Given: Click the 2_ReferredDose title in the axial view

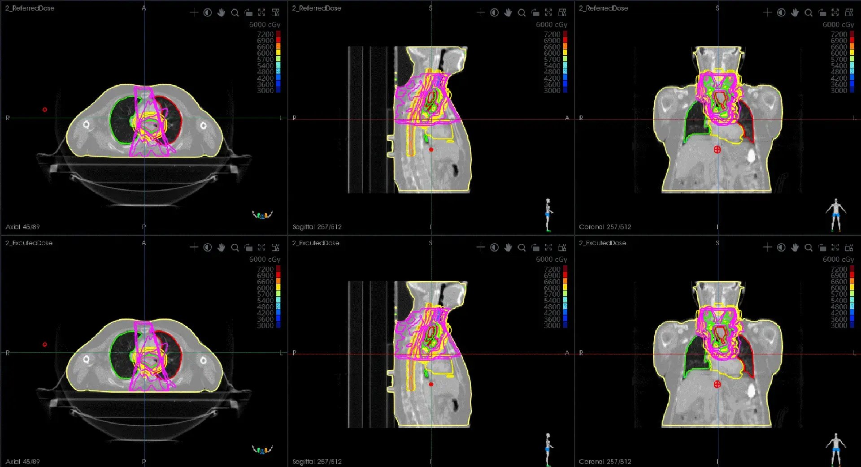Looking at the screenshot, I should [x=30, y=8].
